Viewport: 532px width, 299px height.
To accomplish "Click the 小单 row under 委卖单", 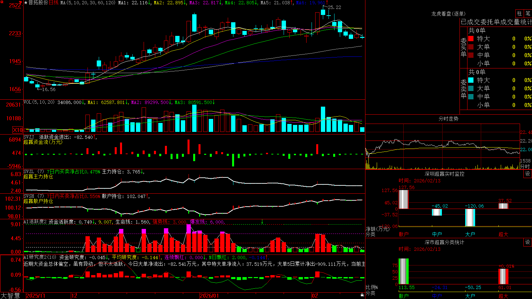I will click(500, 105).
